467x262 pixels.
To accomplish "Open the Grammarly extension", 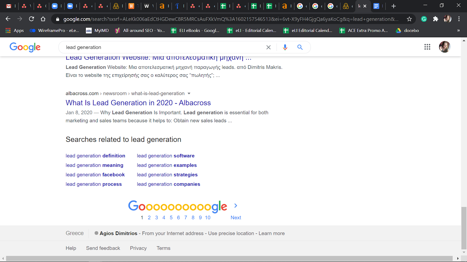I will click(x=424, y=19).
